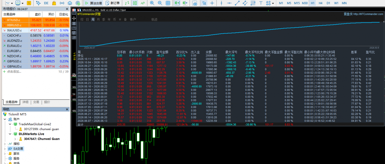Open the IDE MetaEditor button

tap(46, 3)
